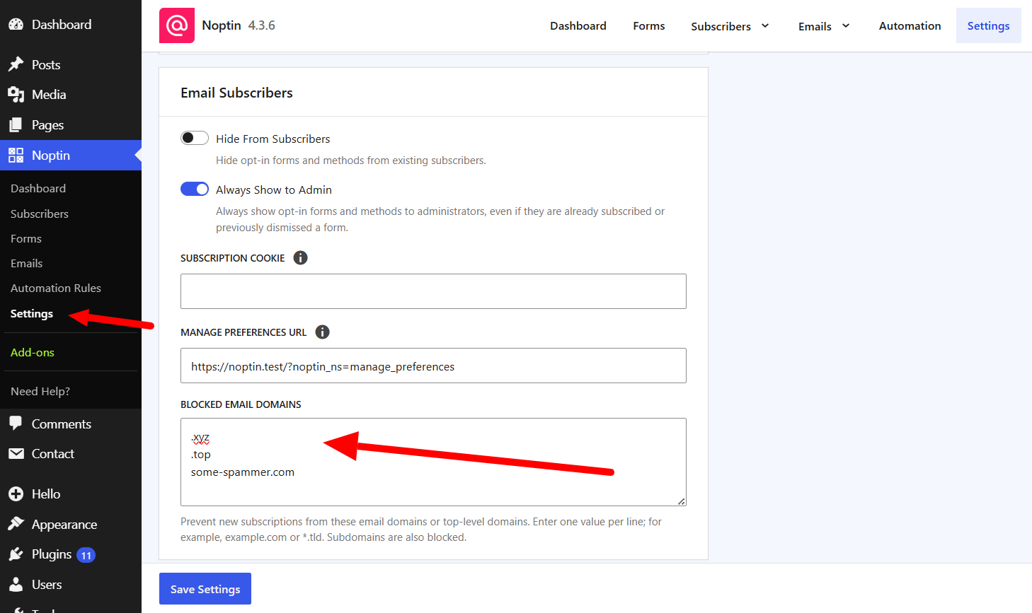Click the Posts pin icon

[x=16, y=64]
